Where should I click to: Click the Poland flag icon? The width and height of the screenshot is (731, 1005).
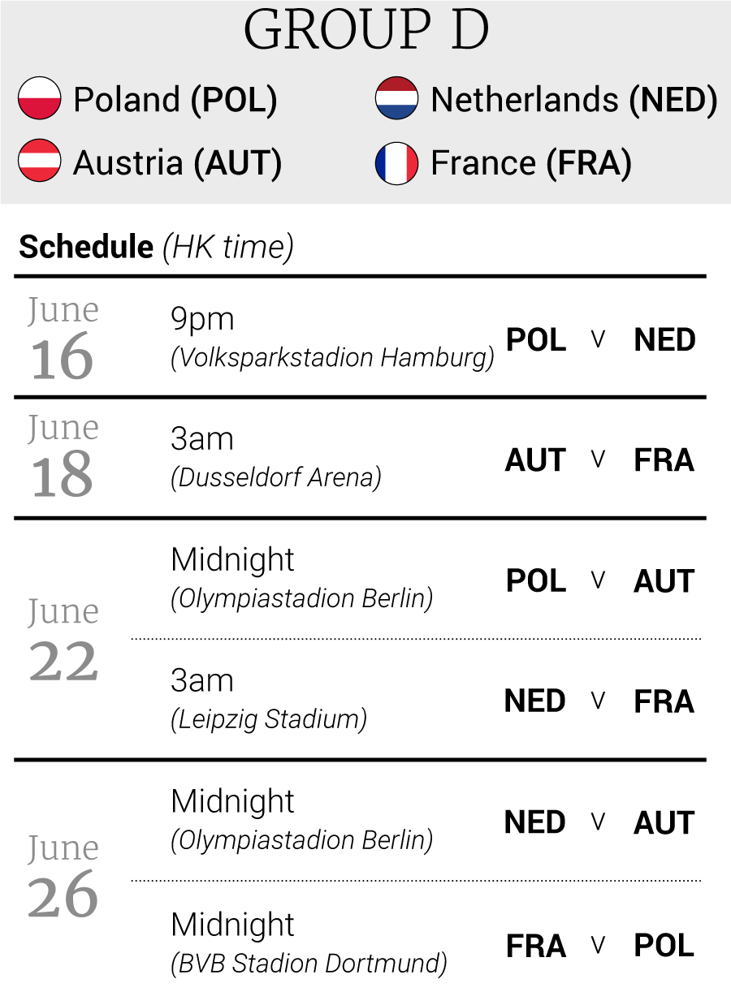coord(40,99)
